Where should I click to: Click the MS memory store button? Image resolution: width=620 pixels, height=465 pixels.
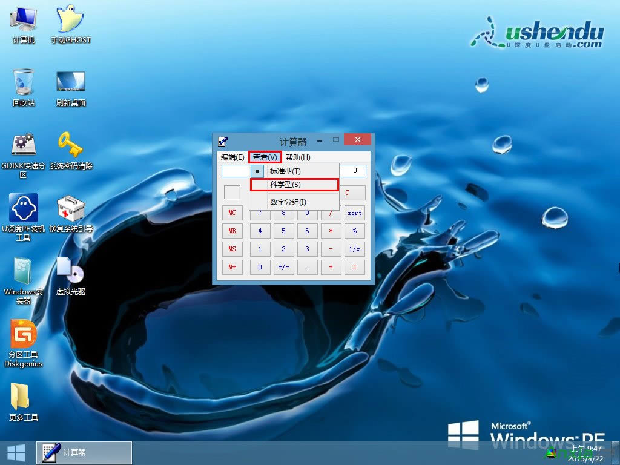point(232,249)
